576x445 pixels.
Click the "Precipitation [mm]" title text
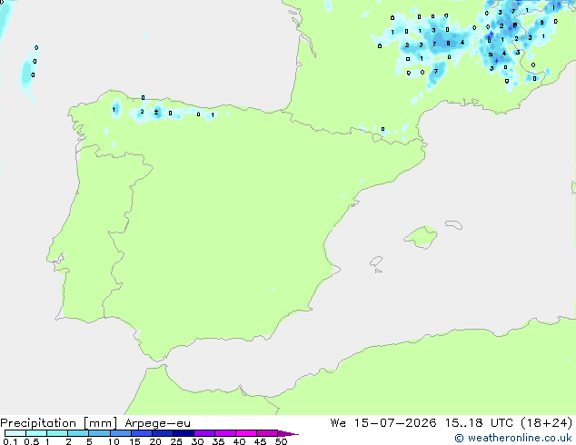[x=59, y=423]
